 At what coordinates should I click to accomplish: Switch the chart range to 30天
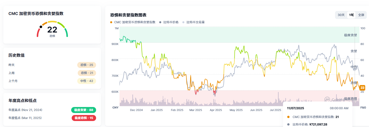(x=341, y=15)
